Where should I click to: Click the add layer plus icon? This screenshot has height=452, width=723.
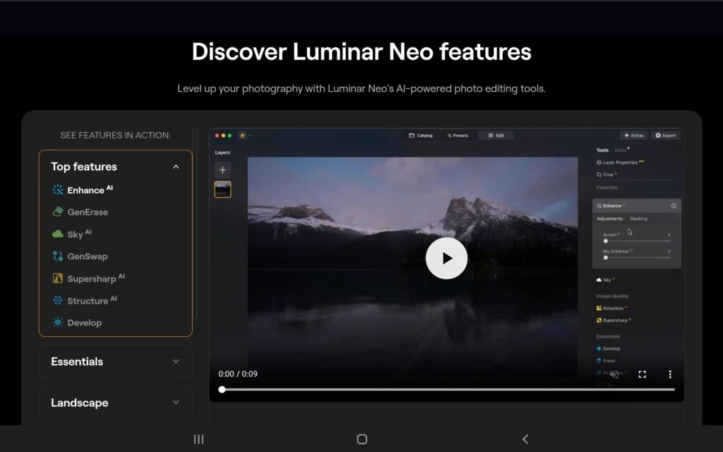[x=222, y=169]
